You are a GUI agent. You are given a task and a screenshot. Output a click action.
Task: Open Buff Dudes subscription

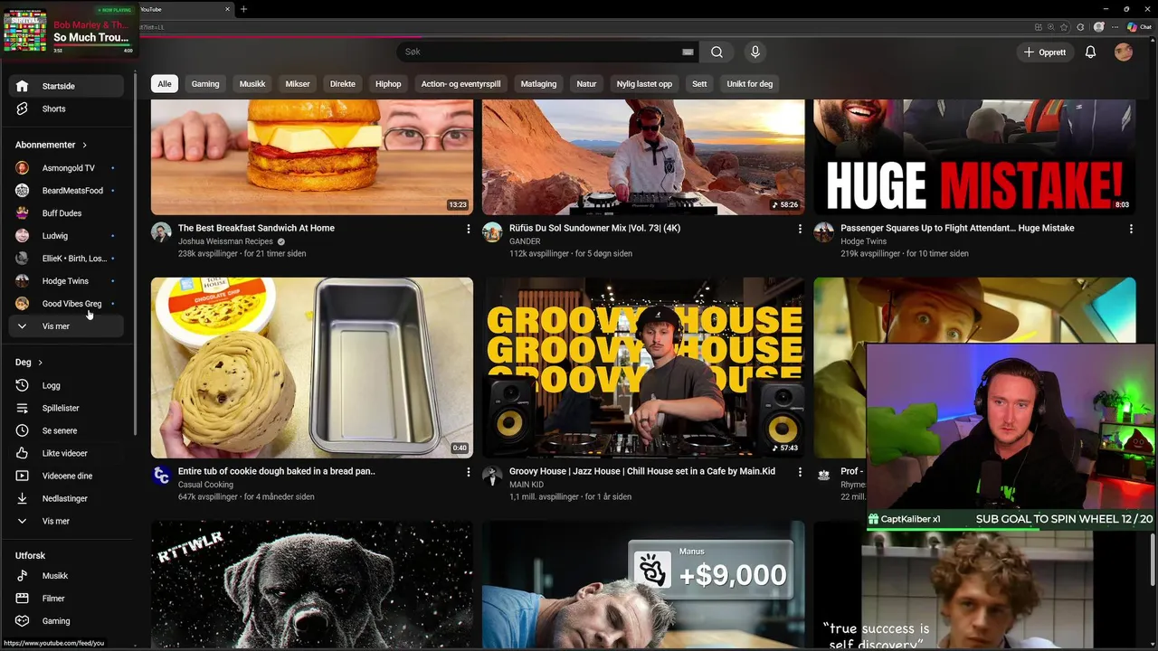pyautogui.click(x=66, y=213)
